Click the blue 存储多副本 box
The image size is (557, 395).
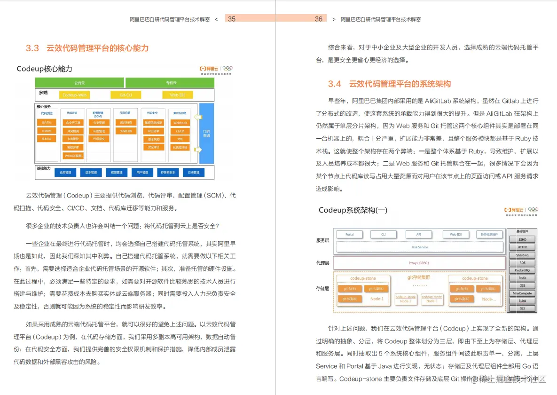[x=168, y=173]
